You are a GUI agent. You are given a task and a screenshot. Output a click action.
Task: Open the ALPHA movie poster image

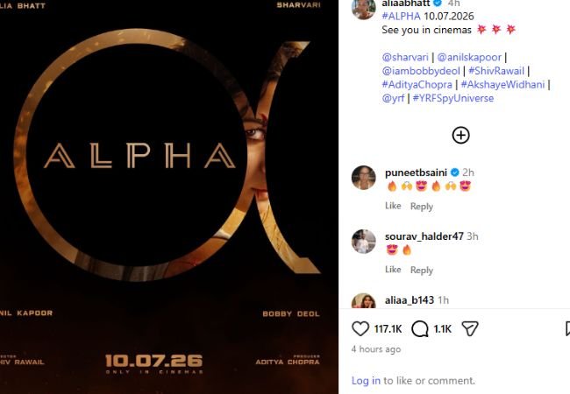tap(169, 197)
